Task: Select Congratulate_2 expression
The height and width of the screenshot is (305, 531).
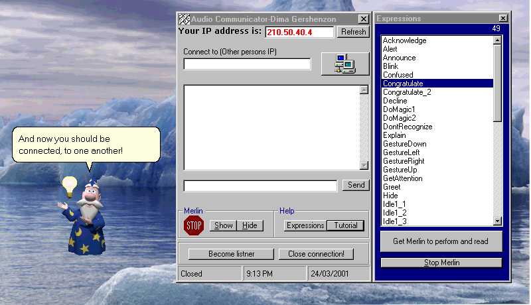Action: click(x=437, y=92)
